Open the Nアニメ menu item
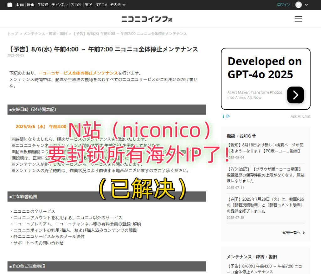Screen dimensions: 321x274 [x=101, y=5]
